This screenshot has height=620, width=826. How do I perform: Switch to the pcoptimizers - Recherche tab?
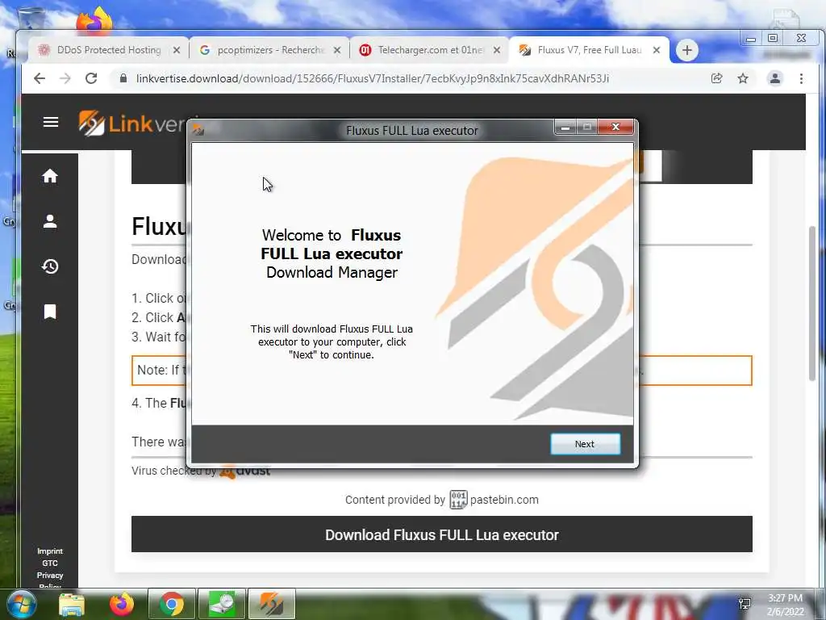tap(269, 50)
